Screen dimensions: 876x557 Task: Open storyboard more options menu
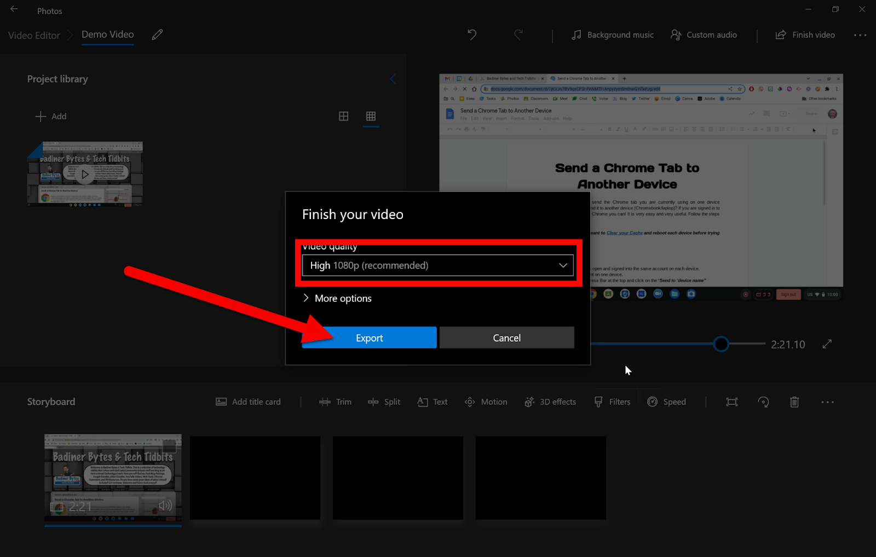pos(827,402)
